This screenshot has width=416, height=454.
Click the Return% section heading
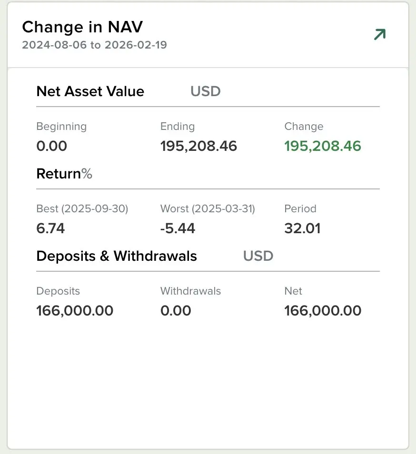coord(64,174)
